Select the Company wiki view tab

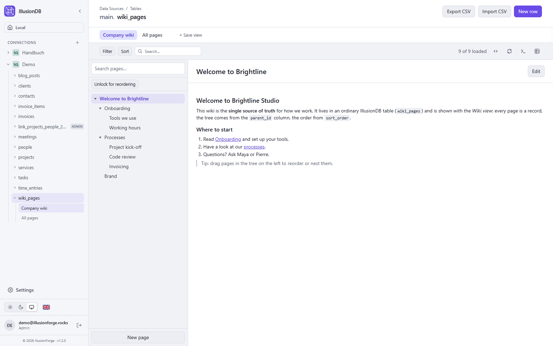pyautogui.click(x=119, y=35)
